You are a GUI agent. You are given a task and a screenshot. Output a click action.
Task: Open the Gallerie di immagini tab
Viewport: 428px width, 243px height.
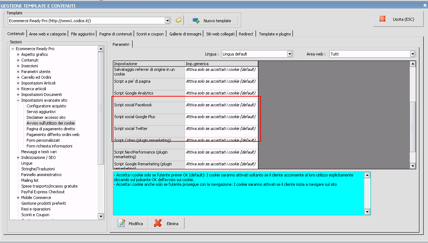[x=185, y=34]
